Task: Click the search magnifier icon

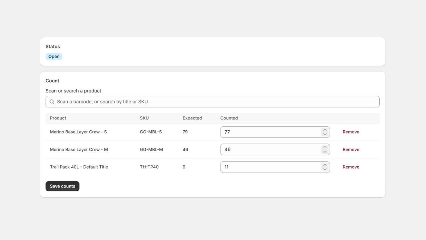Action: point(52,102)
